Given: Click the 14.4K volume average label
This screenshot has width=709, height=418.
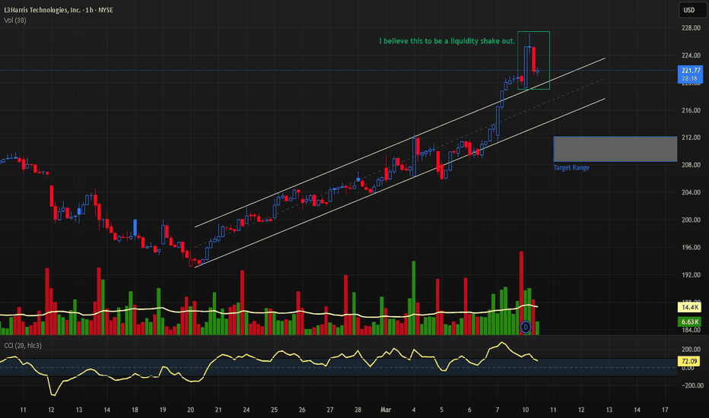Looking at the screenshot, I should [x=689, y=307].
